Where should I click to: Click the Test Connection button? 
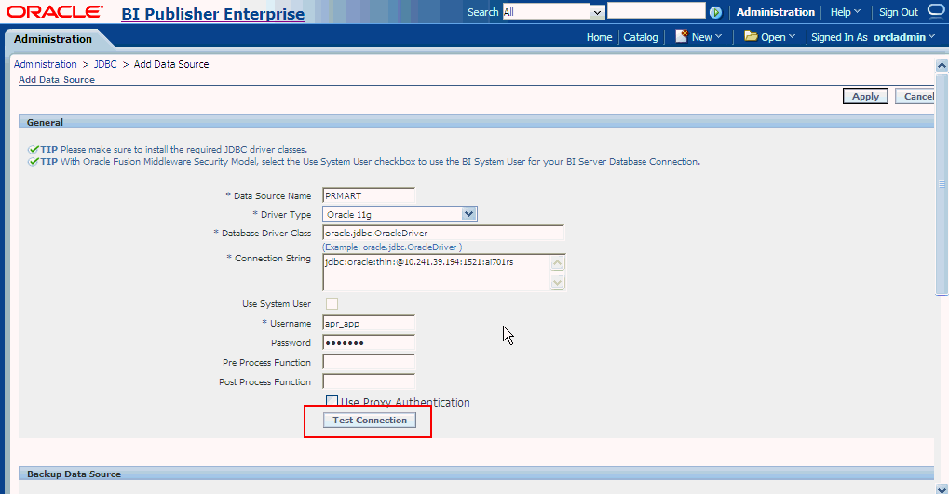369,421
